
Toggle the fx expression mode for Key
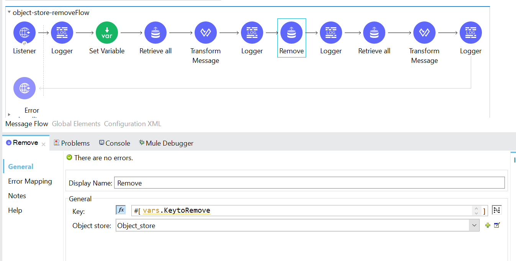click(x=121, y=210)
